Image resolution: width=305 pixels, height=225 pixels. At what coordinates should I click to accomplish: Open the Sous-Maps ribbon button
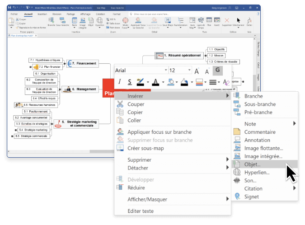[168, 22]
